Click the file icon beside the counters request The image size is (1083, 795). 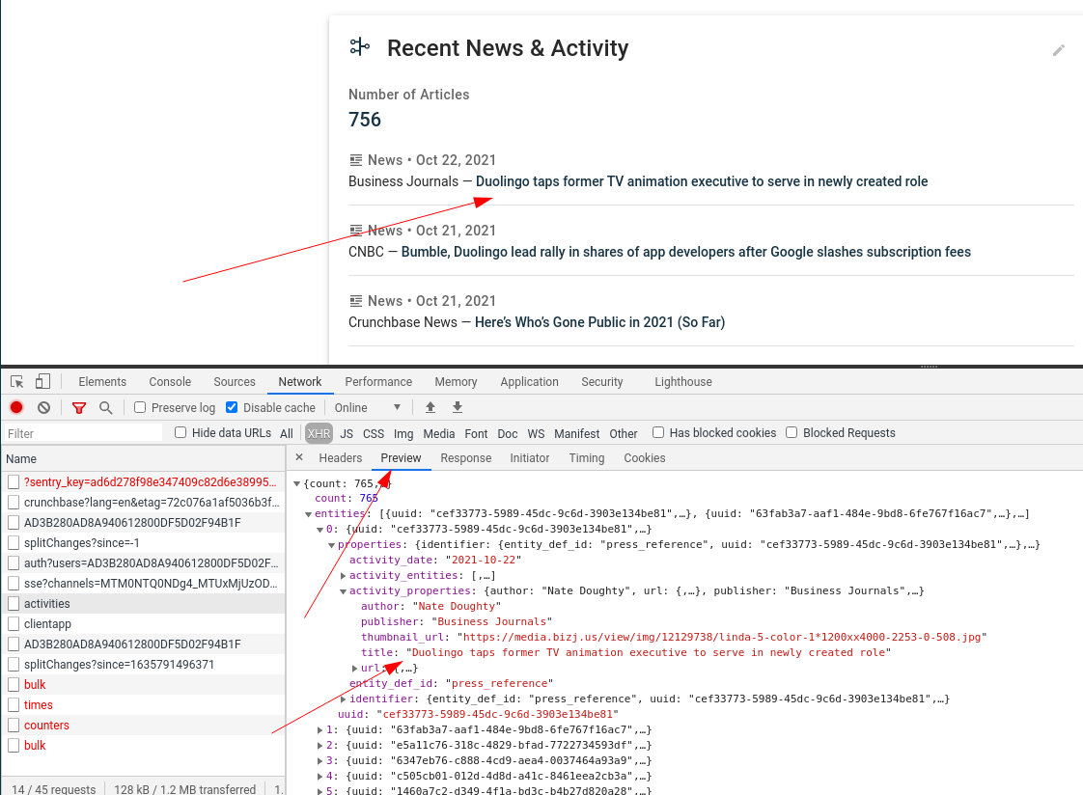(x=14, y=726)
